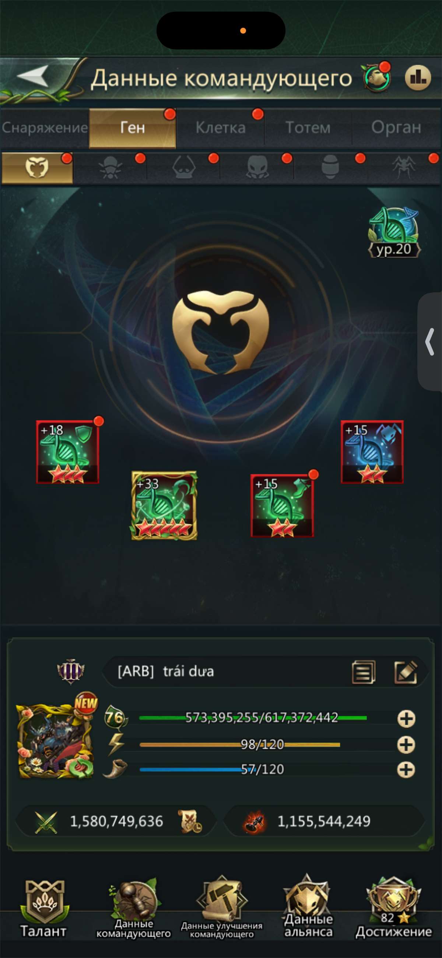Select the blue +15 ant gene slot
442x958 pixels.
tap(372, 452)
